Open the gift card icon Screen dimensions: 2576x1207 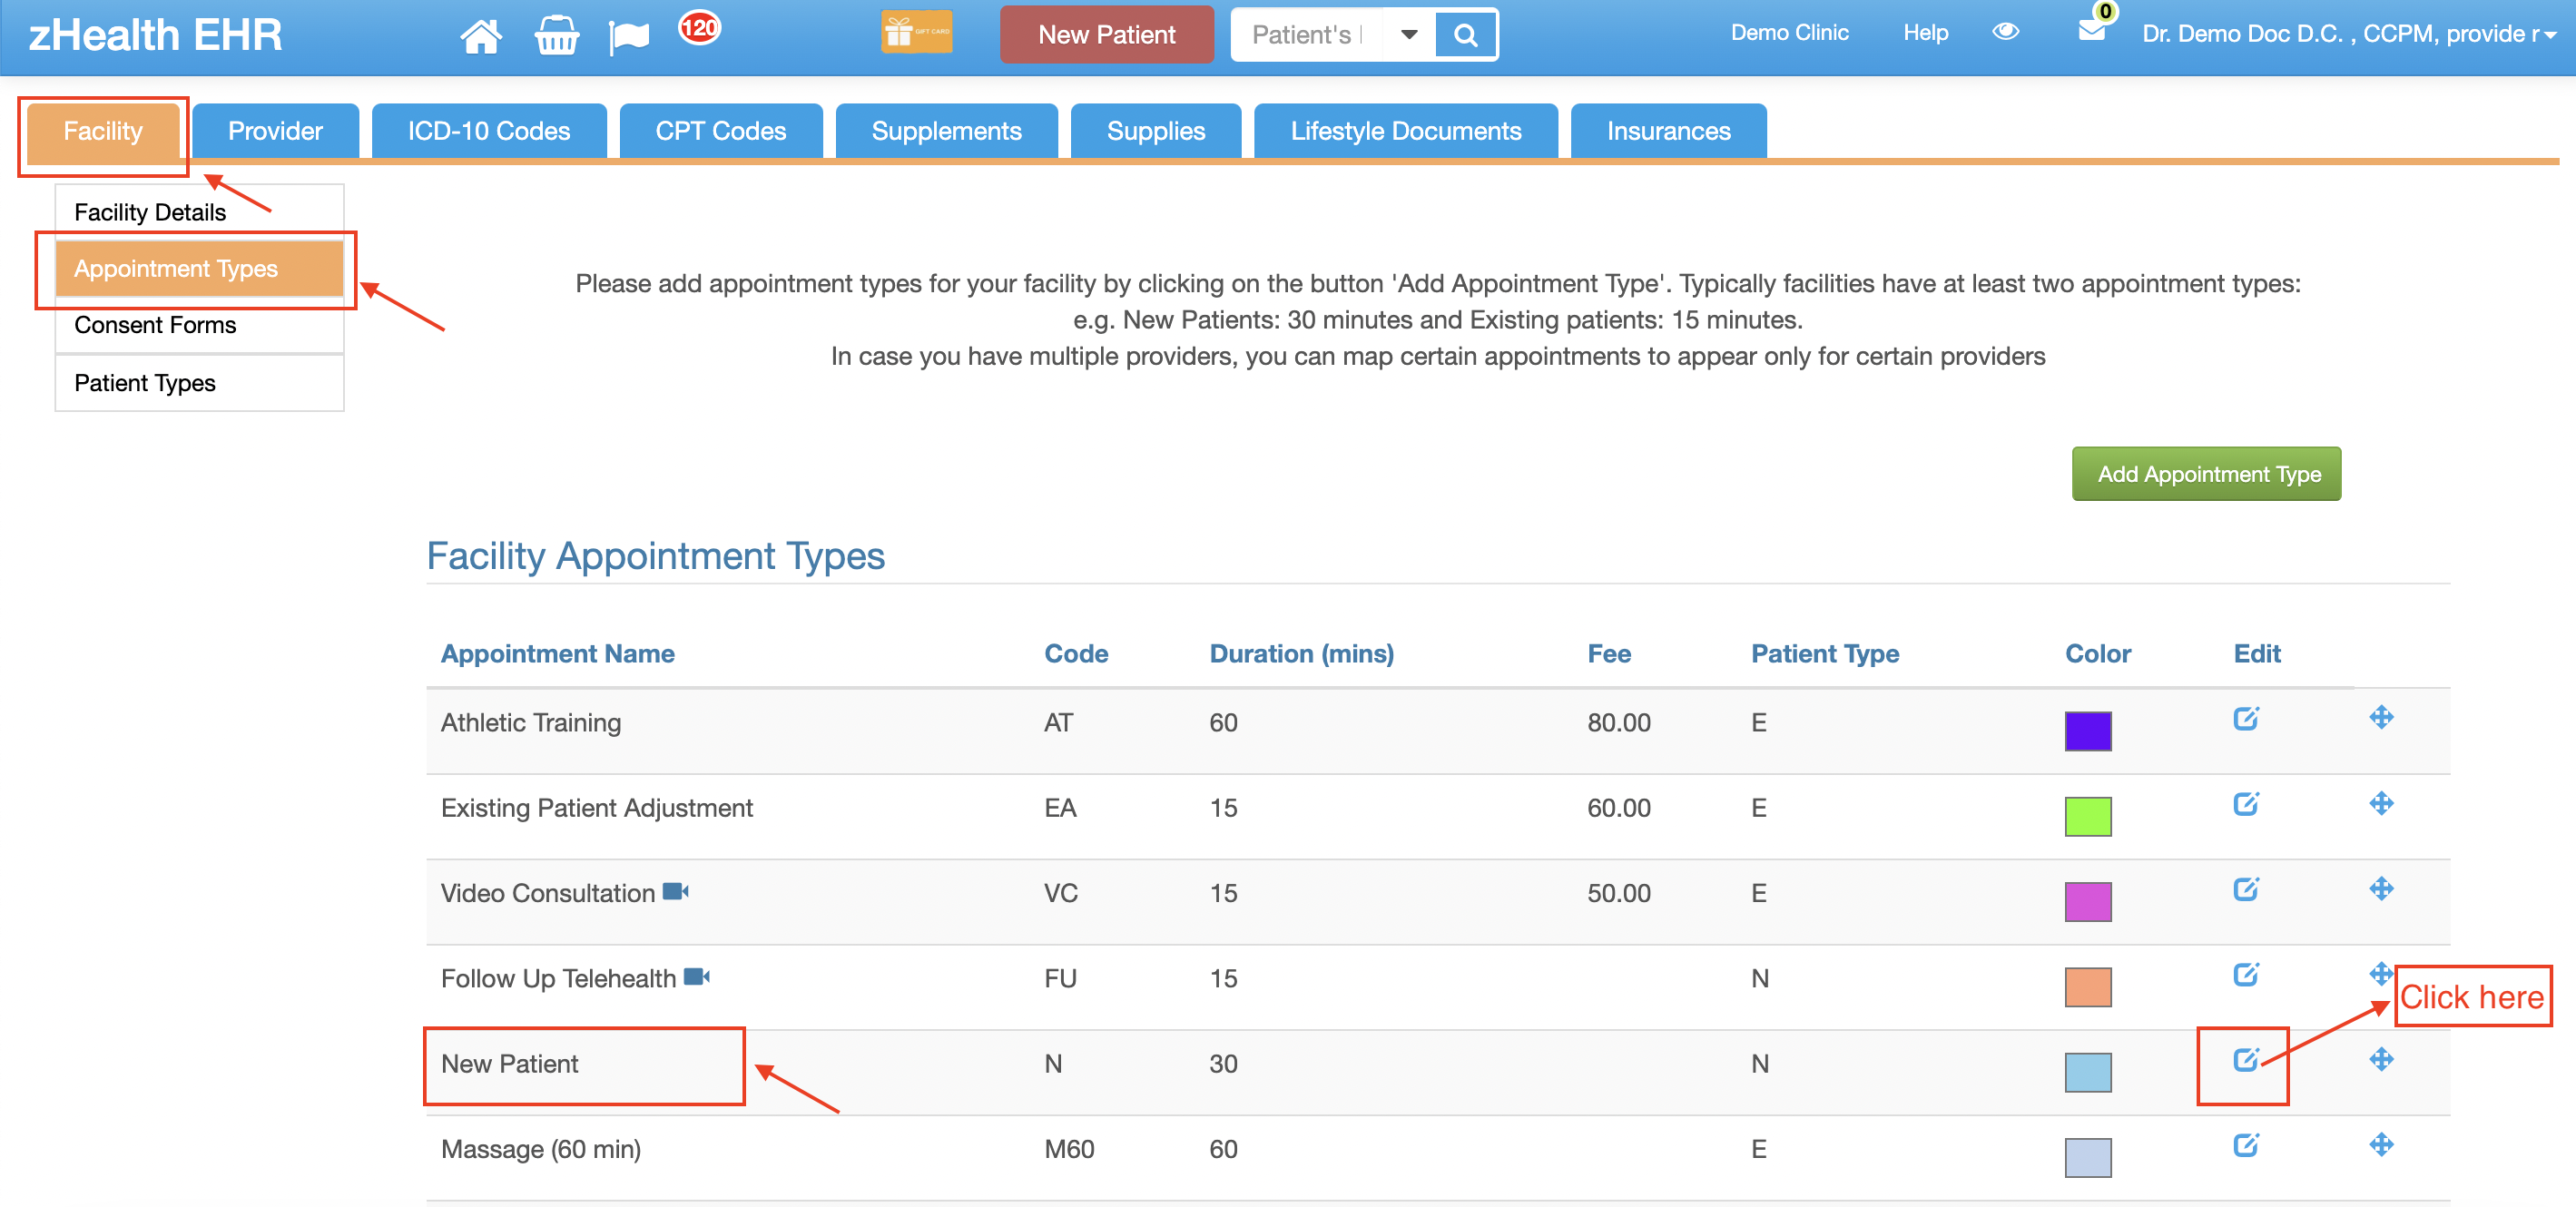916,32
